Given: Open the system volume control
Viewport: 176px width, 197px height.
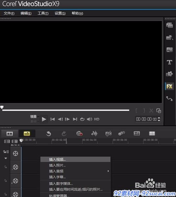Looking at the screenshot, I should click(x=89, y=119).
